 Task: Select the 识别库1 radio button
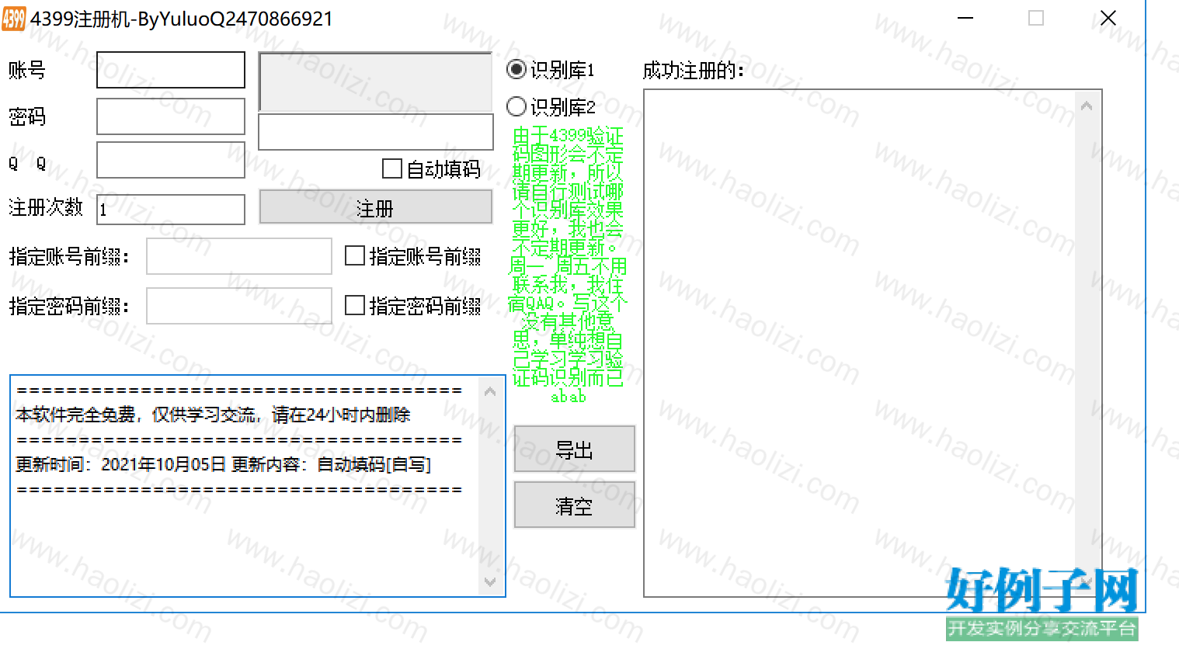(516, 69)
